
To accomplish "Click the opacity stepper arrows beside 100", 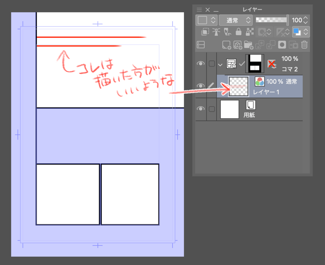I will coord(305,20).
